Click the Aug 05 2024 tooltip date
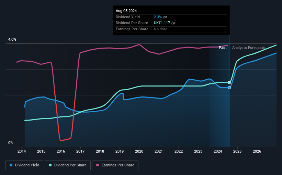 pyautogui.click(x=126, y=11)
